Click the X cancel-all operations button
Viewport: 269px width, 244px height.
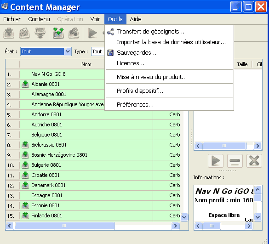(254, 161)
